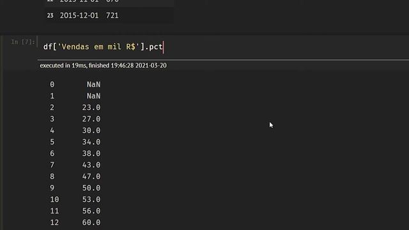409x230 pixels.
Task: Click the value 721 in the table
Action: click(112, 15)
